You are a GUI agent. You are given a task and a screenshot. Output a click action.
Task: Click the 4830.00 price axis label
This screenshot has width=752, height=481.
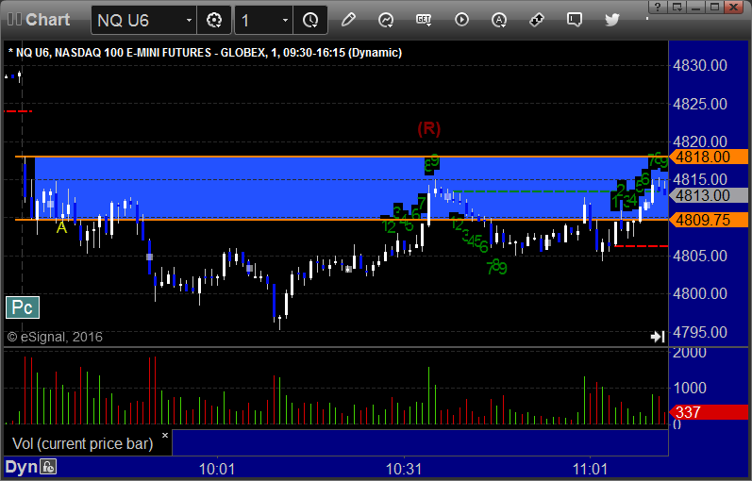700,66
